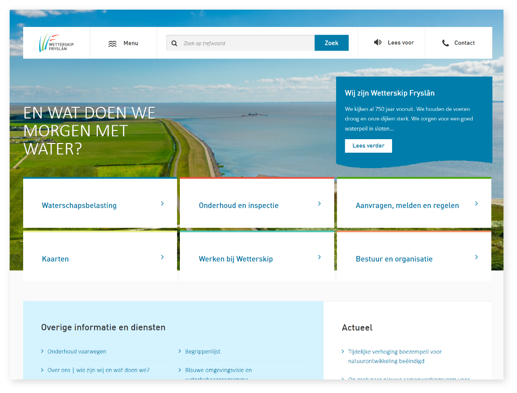This screenshot has height=393, width=517.
Task: Click the 'Overige informatie en diensten' heading
Action: click(x=103, y=327)
